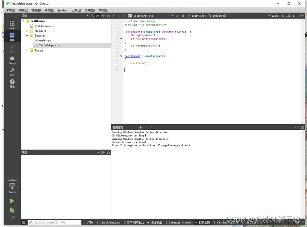The height and width of the screenshot is (227, 307).
Task: Go back in editor navigation history
Action: click(x=114, y=16)
